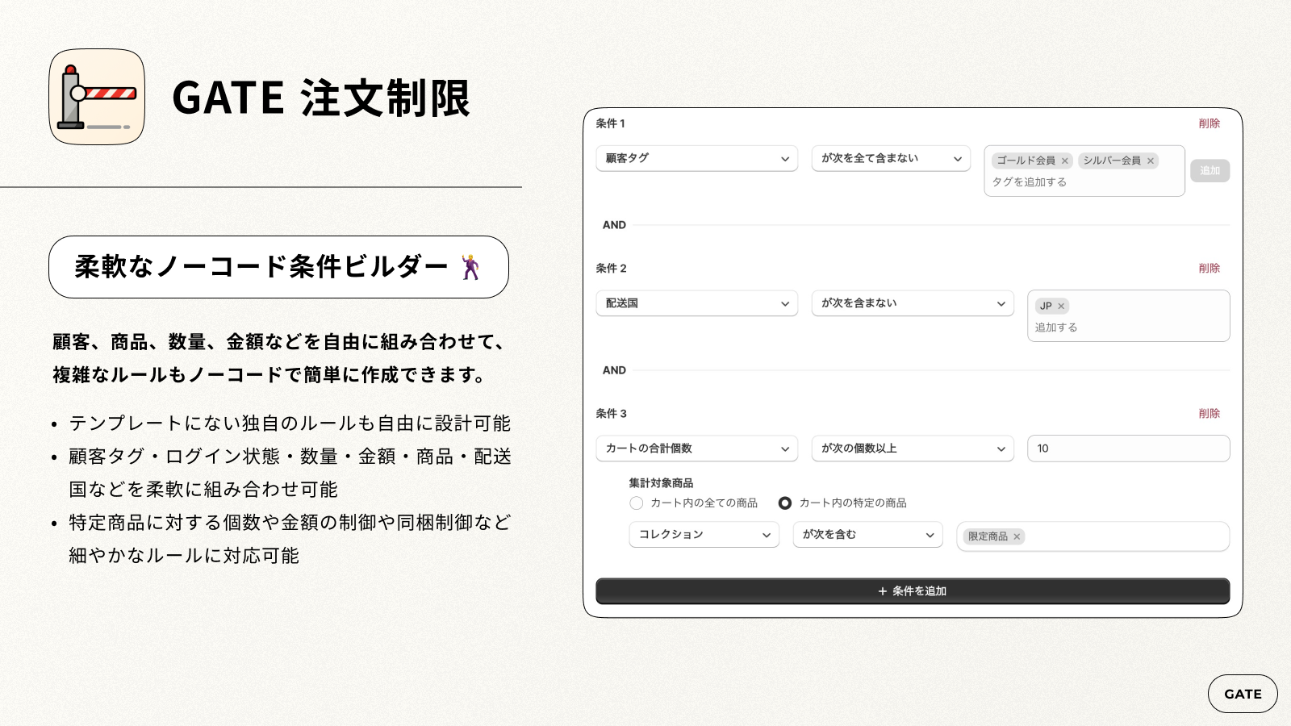Open the 顧客タグ condition type dropdown
The height and width of the screenshot is (726, 1291).
[697, 158]
